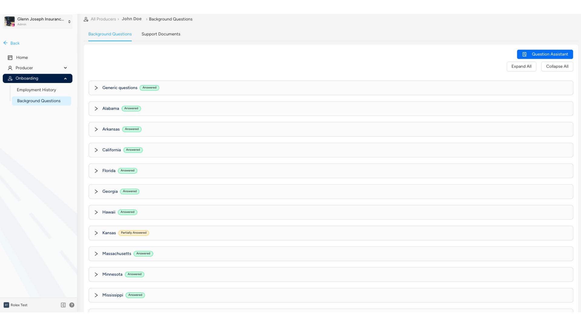
Task: Expand the California questions chevron
Action: pyautogui.click(x=96, y=150)
